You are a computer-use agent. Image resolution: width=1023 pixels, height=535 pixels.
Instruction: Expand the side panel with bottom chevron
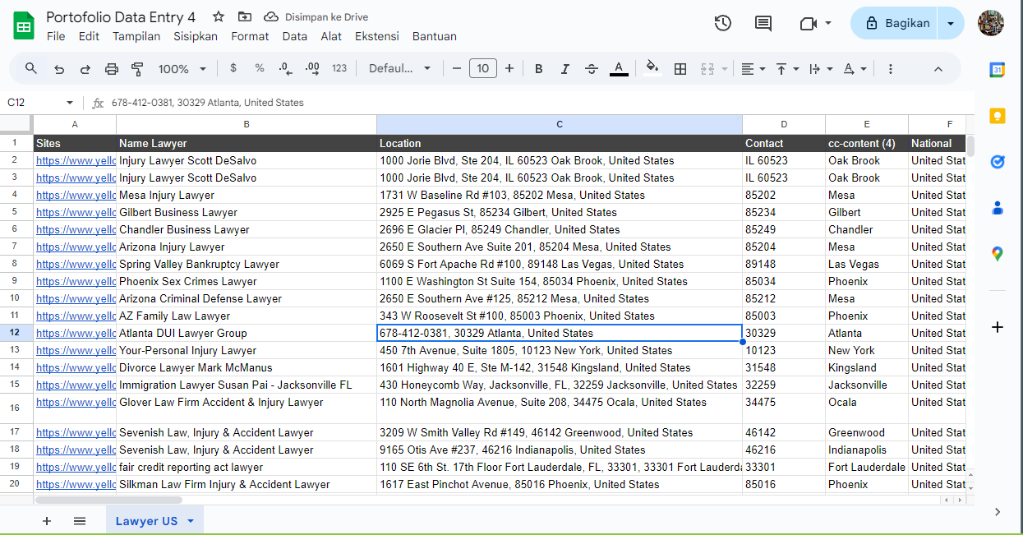coord(997,512)
